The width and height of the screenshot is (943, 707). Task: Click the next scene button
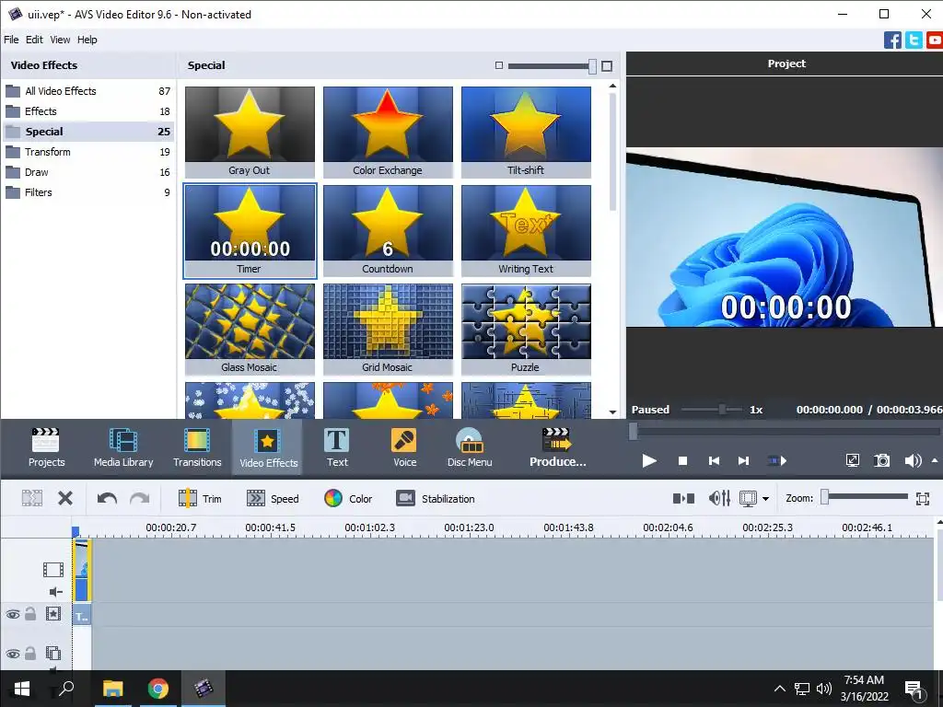pyautogui.click(x=776, y=461)
